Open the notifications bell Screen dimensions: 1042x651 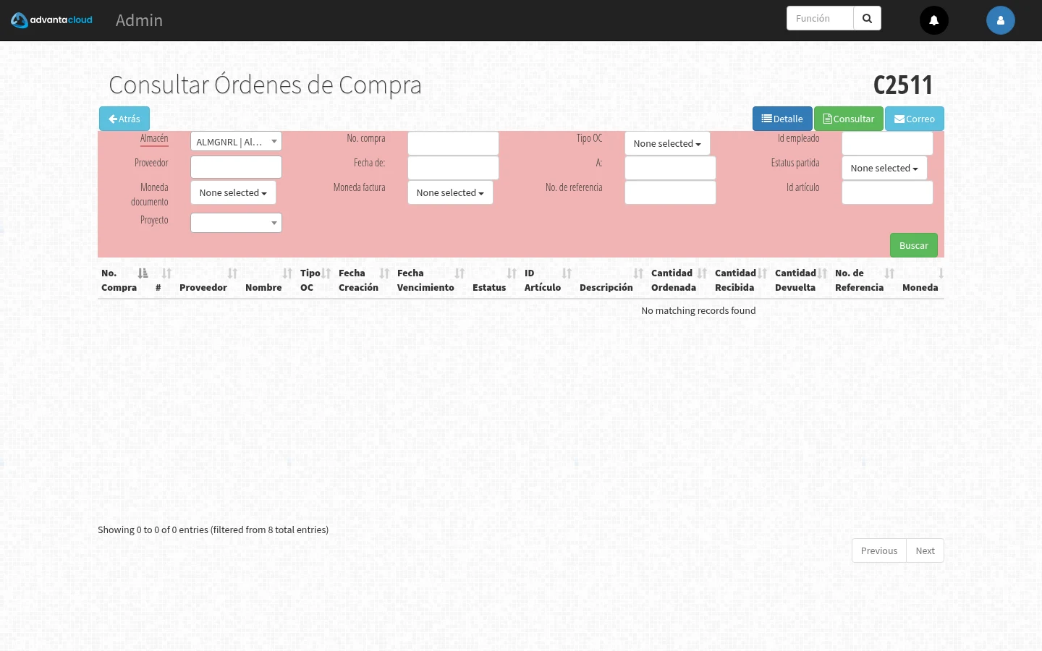(x=934, y=20)
